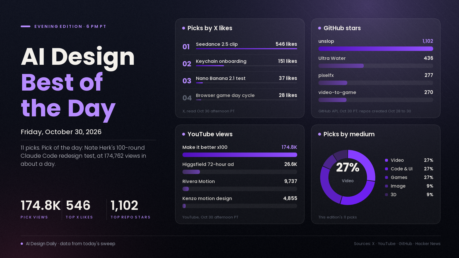Click the 'PICK VIEWS' stat label
The width and height of the screenshot is (459, 258).
tap(34, 217)
